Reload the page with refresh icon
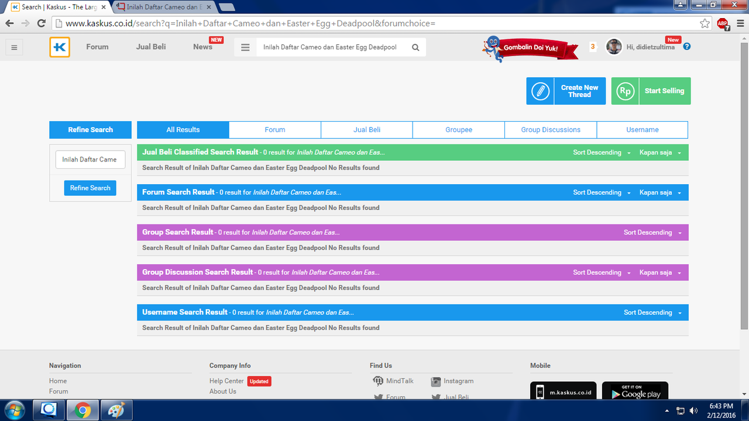 [x=42, y=23]
